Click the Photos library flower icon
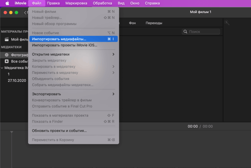The height and width of the screenshot is (168, 251). (x=6, y=55)
